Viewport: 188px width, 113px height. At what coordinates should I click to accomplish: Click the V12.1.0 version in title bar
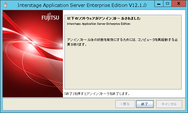138,5
